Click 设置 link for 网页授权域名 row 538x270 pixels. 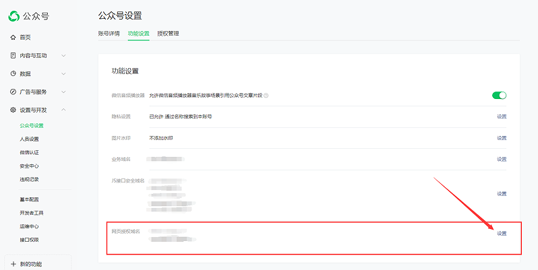tap(502, 234)
